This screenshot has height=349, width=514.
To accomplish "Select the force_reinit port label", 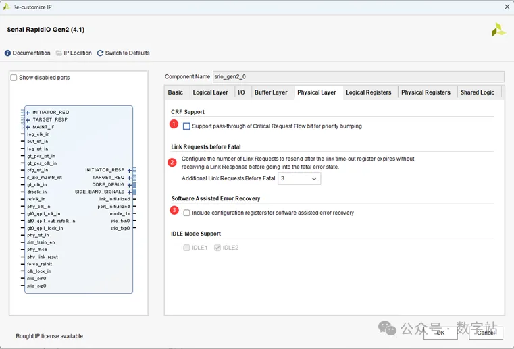I will pos(40,264).
